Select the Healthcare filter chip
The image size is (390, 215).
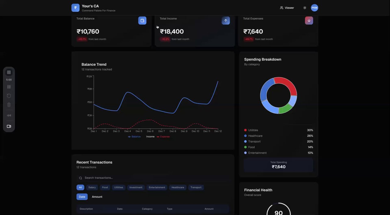click(x=178, y=188)
